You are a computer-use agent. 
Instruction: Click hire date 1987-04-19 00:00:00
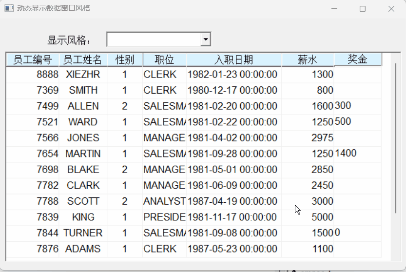[232, 201]
